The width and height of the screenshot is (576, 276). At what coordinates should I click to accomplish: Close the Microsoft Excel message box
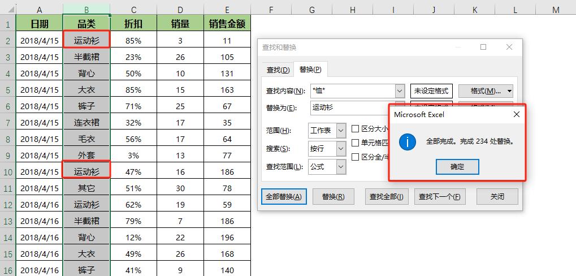point(516,114)
